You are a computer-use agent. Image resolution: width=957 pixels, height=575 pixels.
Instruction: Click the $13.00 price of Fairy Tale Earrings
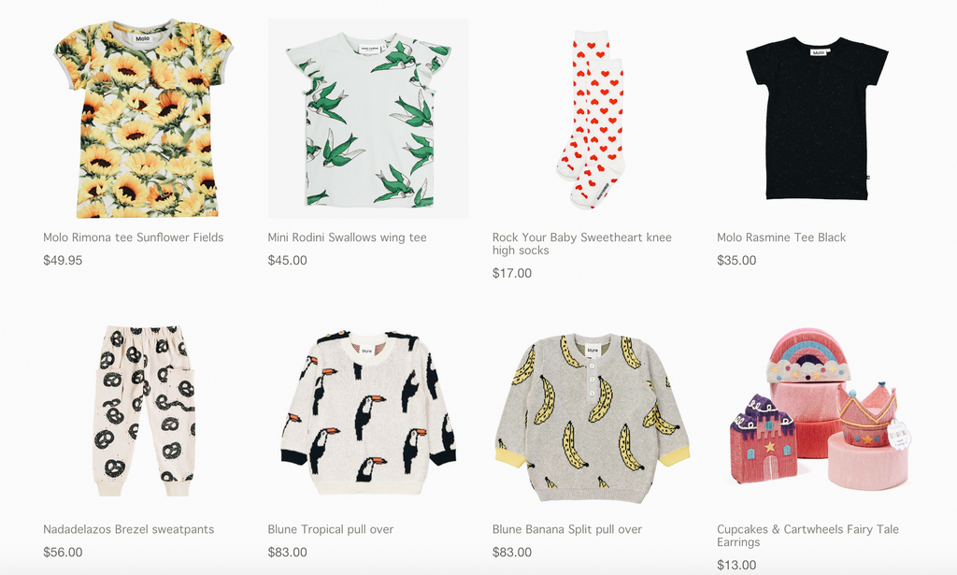point(736,565)
